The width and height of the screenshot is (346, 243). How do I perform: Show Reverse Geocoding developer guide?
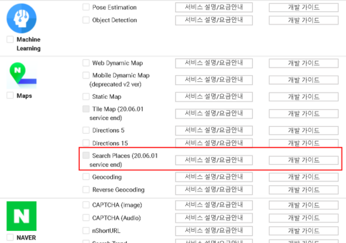click(x=303, y=190)
